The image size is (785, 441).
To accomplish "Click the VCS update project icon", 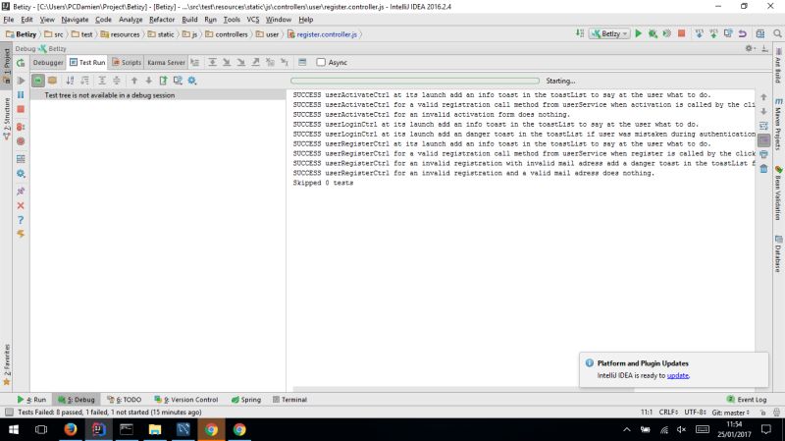I will click(699, 33).
